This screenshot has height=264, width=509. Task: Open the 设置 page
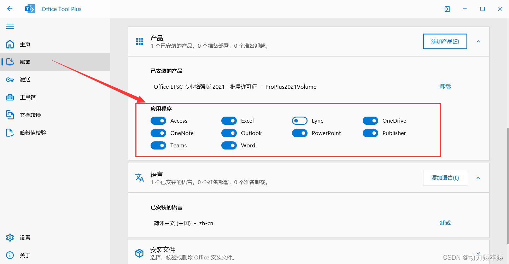click(55, 237)
